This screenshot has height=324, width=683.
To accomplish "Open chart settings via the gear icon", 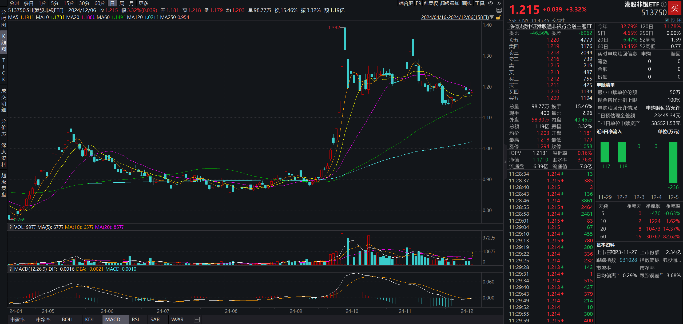I will pyautogui.click(x=490, y=3).
